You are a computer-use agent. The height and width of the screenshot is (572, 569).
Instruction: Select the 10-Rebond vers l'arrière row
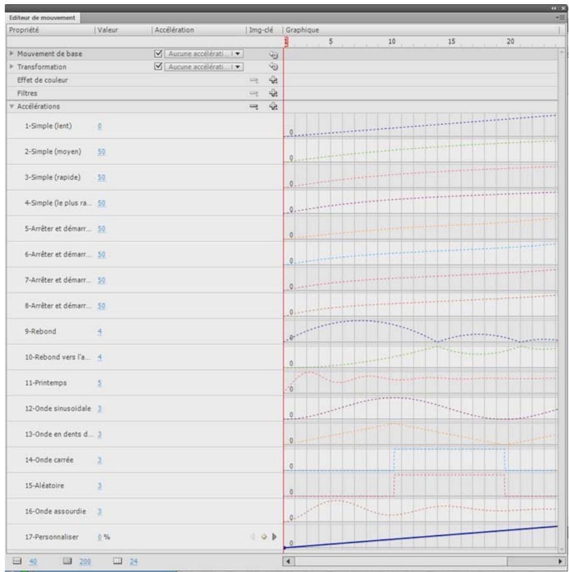[145, 357]
